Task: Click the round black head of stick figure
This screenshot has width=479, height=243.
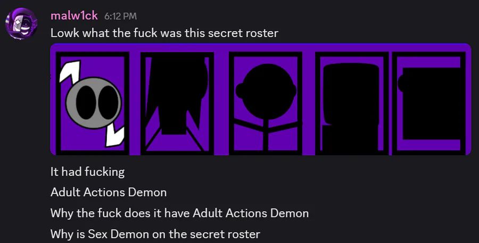Action: click(x=266, y=91)
